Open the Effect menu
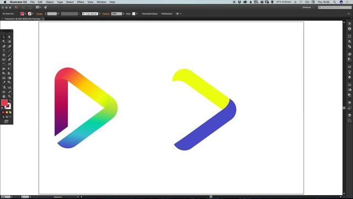Screen dimensions: 353x199 (81, 2)
